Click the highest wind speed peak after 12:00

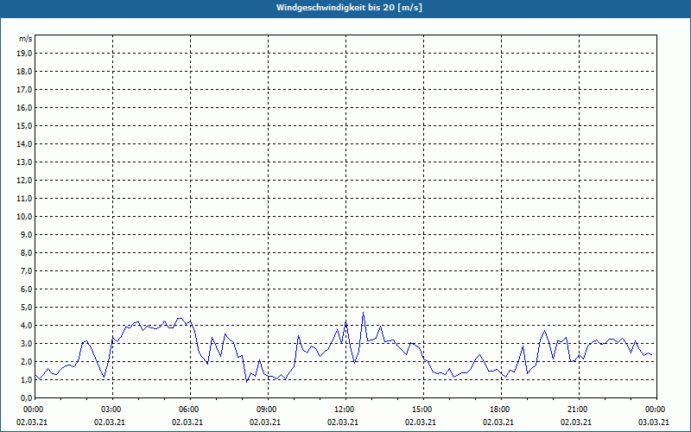364,313
